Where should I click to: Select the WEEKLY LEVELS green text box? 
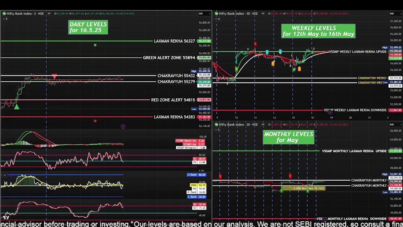[x=318, y=31]
